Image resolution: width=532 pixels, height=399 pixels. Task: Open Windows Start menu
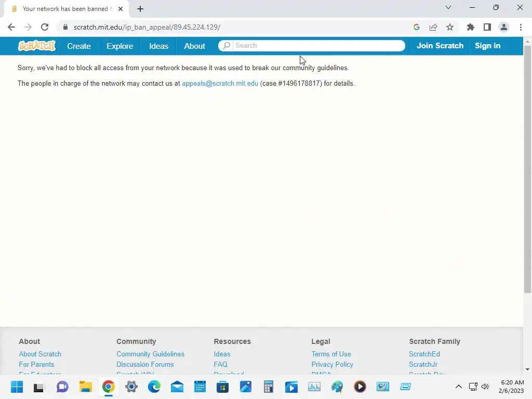pos(17,387)
